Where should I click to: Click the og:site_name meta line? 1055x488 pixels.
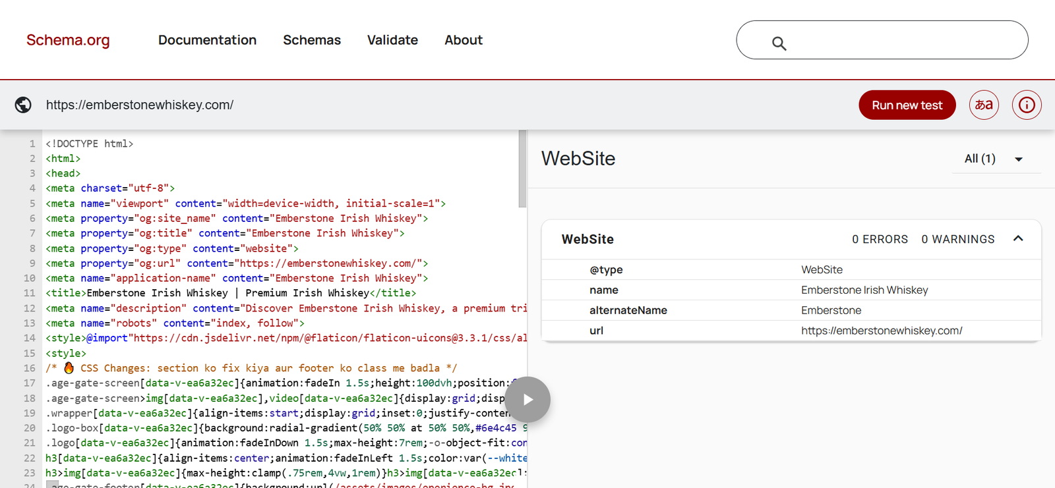coord(237,219)
